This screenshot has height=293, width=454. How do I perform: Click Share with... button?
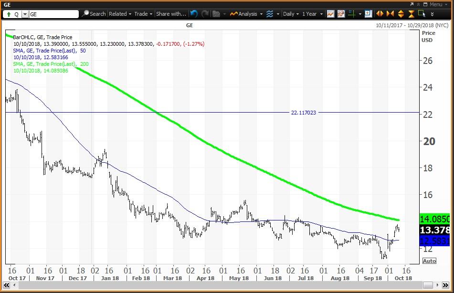(171, 14)
